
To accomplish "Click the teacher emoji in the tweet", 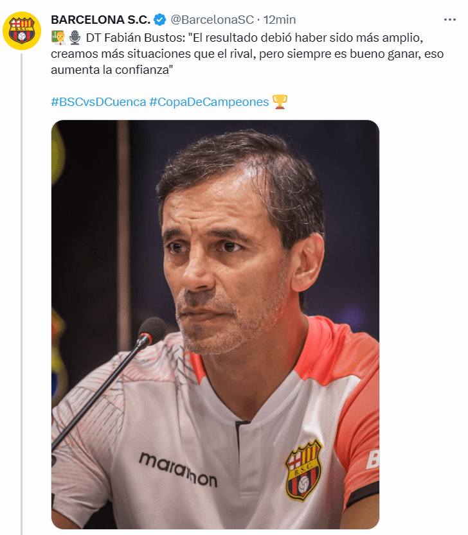I will [59, 37].
